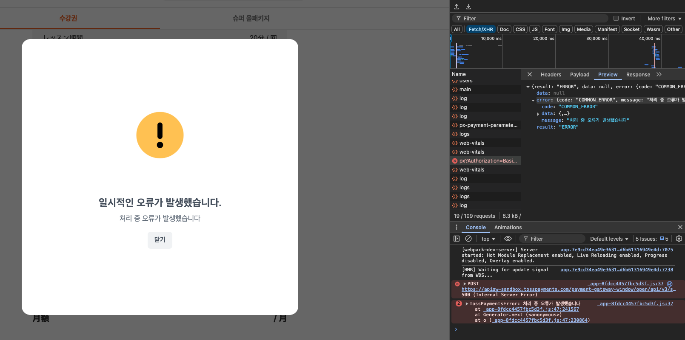Screen dimensions: 685x340
Task: Select the failed px?Authorization=Basi... request
Action: tap(485, 161)
